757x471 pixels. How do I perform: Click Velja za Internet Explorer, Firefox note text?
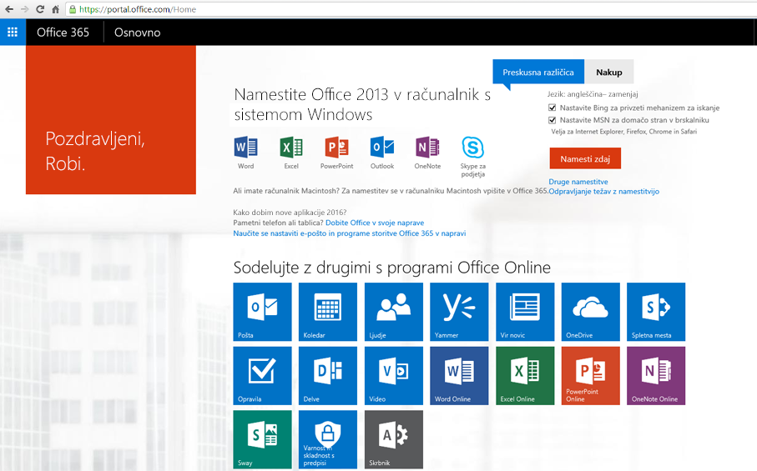(x=623, y=132)
